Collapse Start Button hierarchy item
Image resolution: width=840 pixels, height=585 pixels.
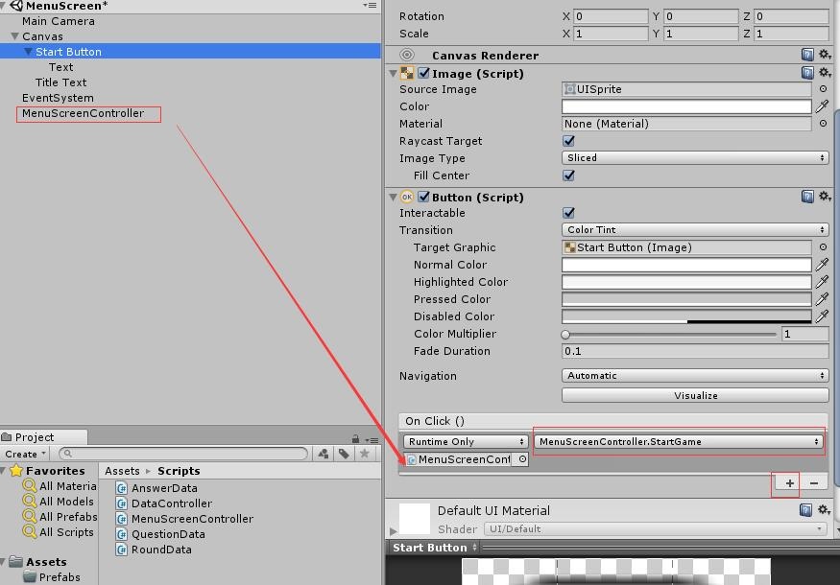click(29, 52)
